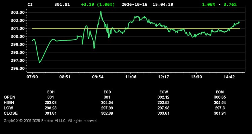Select the EOW column header
This screenshot has width=252, height=134.
(x=164, y=92)
